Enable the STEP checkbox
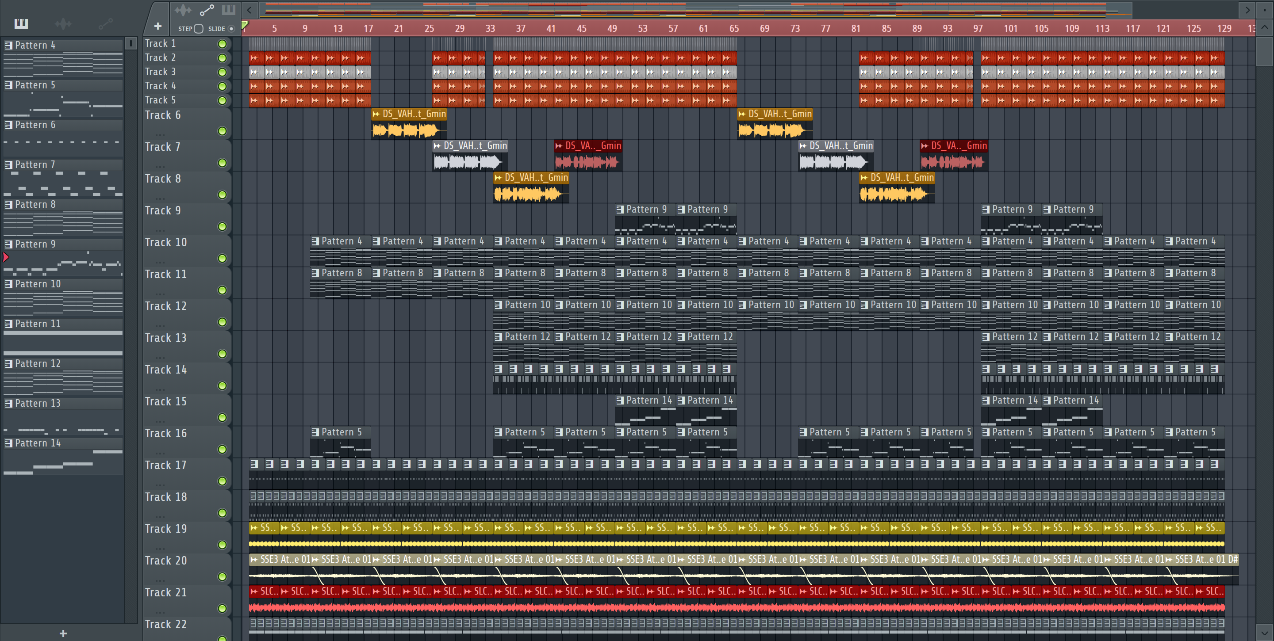The height and width of the screenshot is (641, 1274). (199, 29)
